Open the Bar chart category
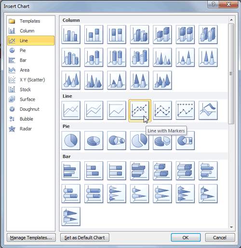Viewport: 241px width, 248px height. point(31,60)
